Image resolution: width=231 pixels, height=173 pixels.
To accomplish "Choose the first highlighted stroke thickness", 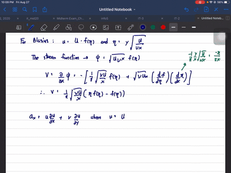I will coord(173,27).
